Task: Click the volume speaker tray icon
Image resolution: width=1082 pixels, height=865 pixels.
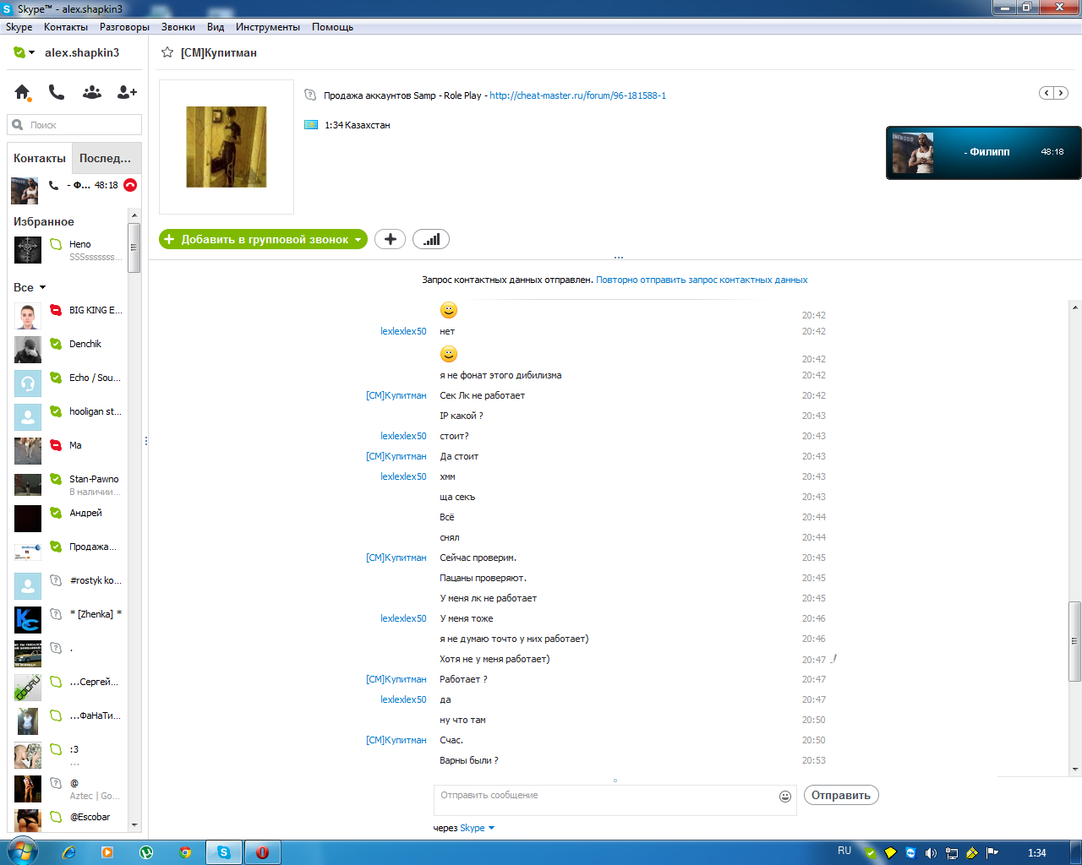Action: click(931, 853)
